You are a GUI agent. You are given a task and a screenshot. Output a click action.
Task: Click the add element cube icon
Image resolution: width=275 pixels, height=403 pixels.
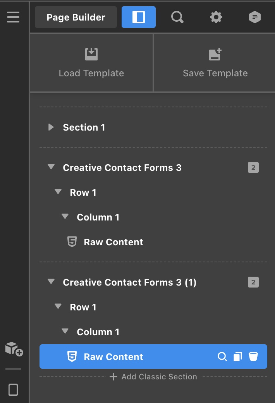[x=14, y=349]
